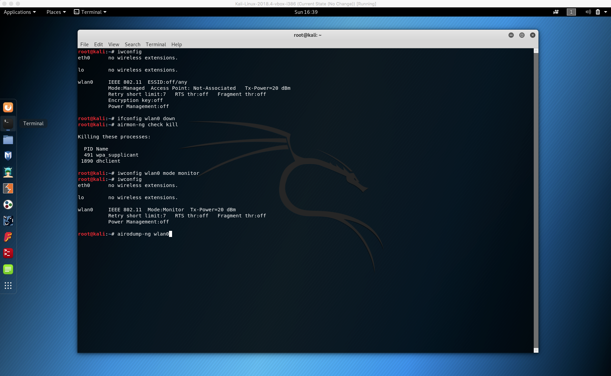Click the volume icon in the top bar

[x=588, y=12]
